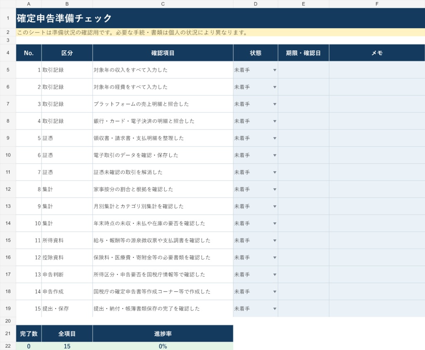Select column E header
This screenshot has width=425, height=350.
(x=303, y=4)
